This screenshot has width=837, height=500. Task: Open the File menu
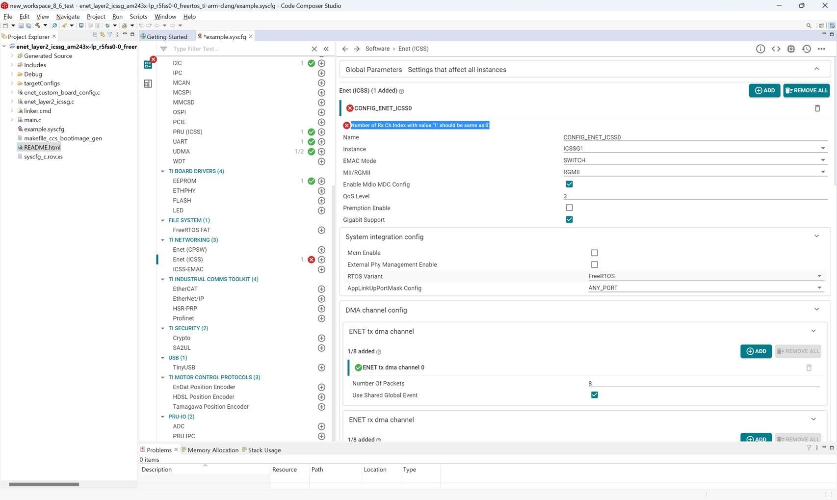click(8, 16)
